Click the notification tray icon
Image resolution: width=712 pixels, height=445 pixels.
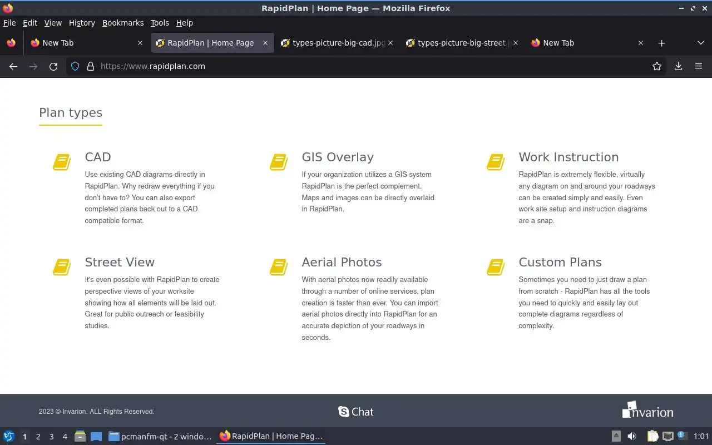(683, 437)
